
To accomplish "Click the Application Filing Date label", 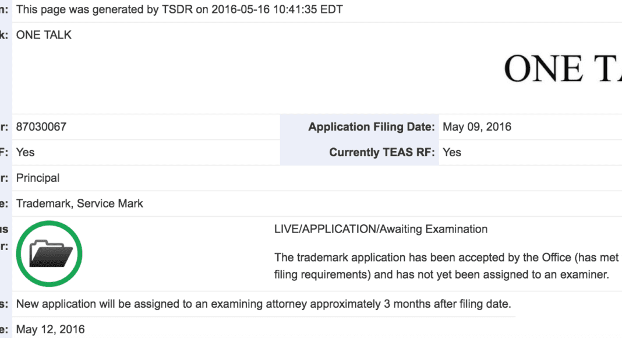I will pos(371,126).
